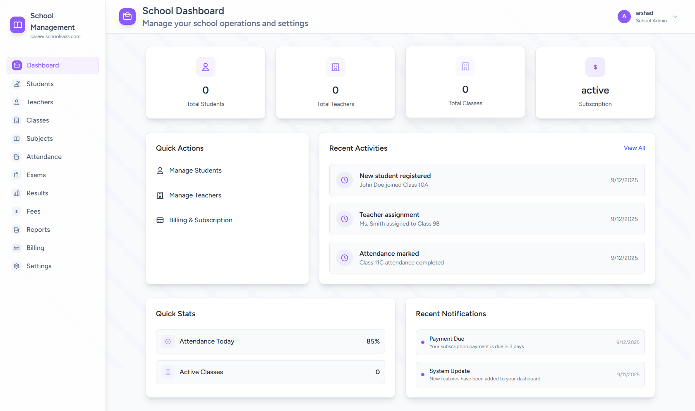Click the Billing & Subscription card icon
Screen dimensions: 695x411
(160, 220)
